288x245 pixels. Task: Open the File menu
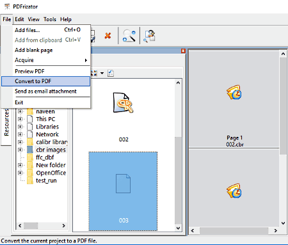pyautogui.click(x=6, y=19)
